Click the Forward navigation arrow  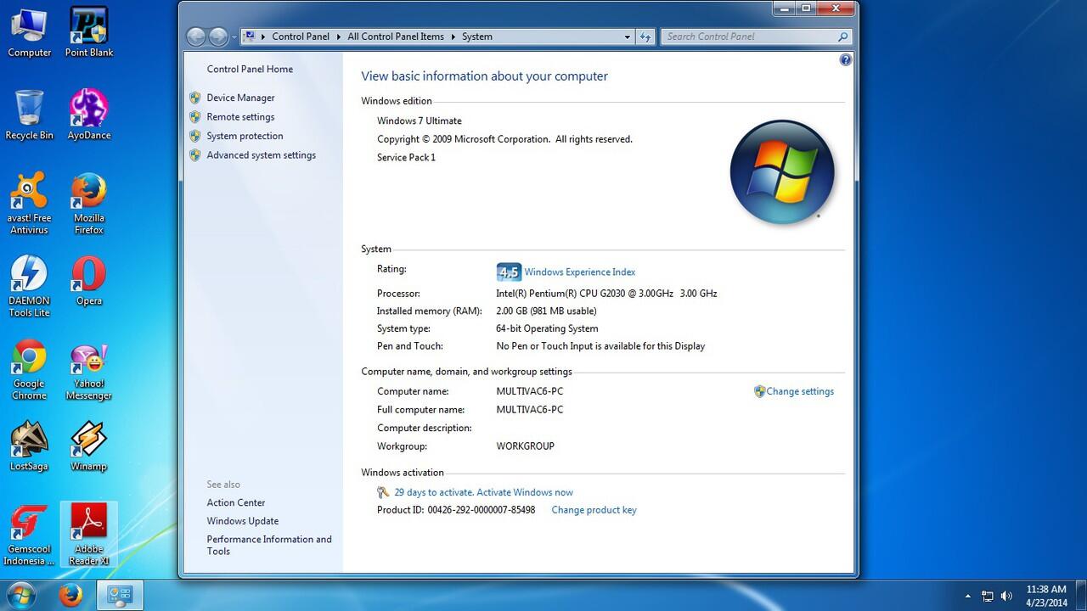point(218,36)
